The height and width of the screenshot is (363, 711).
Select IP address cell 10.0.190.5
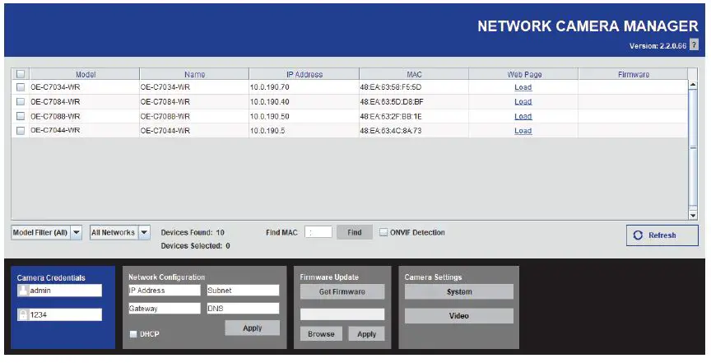304,131
